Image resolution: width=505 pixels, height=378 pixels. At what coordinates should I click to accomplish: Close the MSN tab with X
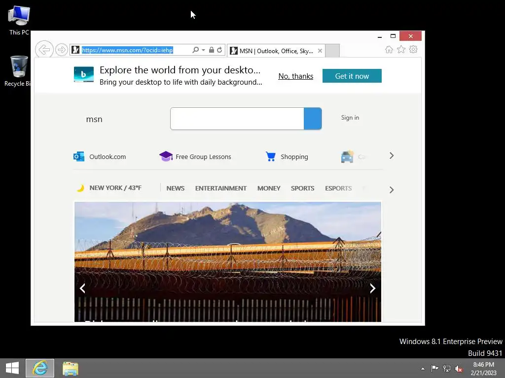(x=320, y=51)
